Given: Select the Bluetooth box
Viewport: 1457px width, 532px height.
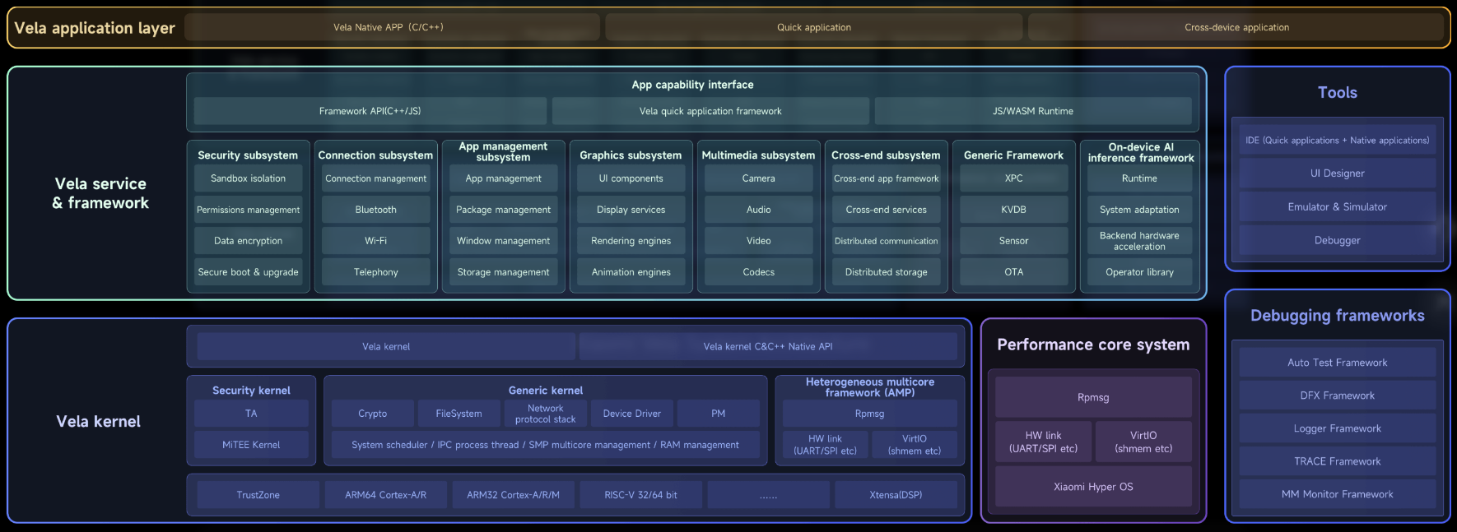Looking at the screenshot, I should [376, 210].
